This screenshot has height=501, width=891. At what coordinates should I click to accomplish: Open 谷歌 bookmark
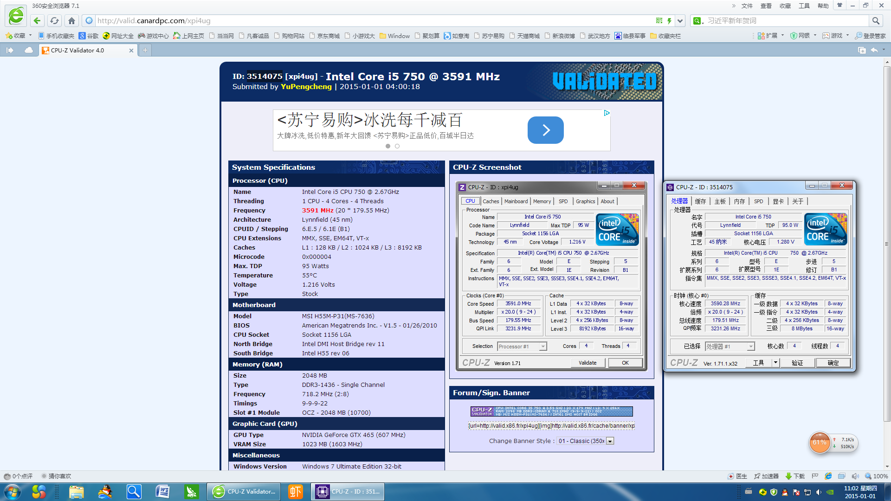(89, 36)
